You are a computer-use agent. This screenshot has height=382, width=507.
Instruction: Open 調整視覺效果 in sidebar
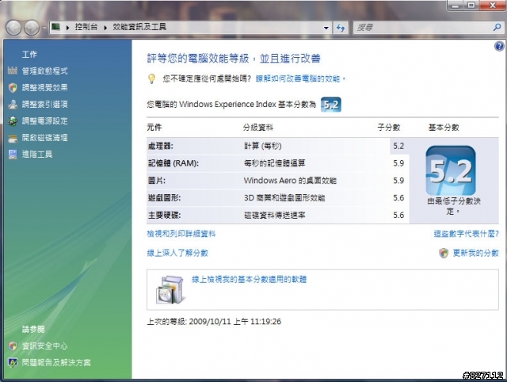coord(45,88)
